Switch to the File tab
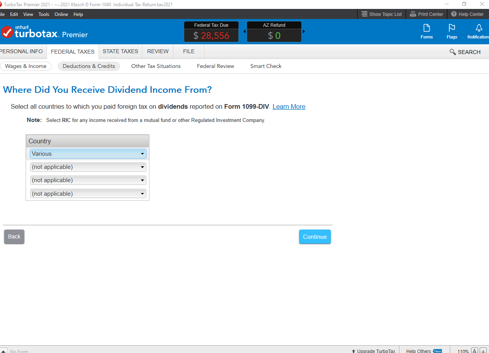 [189, 51]
